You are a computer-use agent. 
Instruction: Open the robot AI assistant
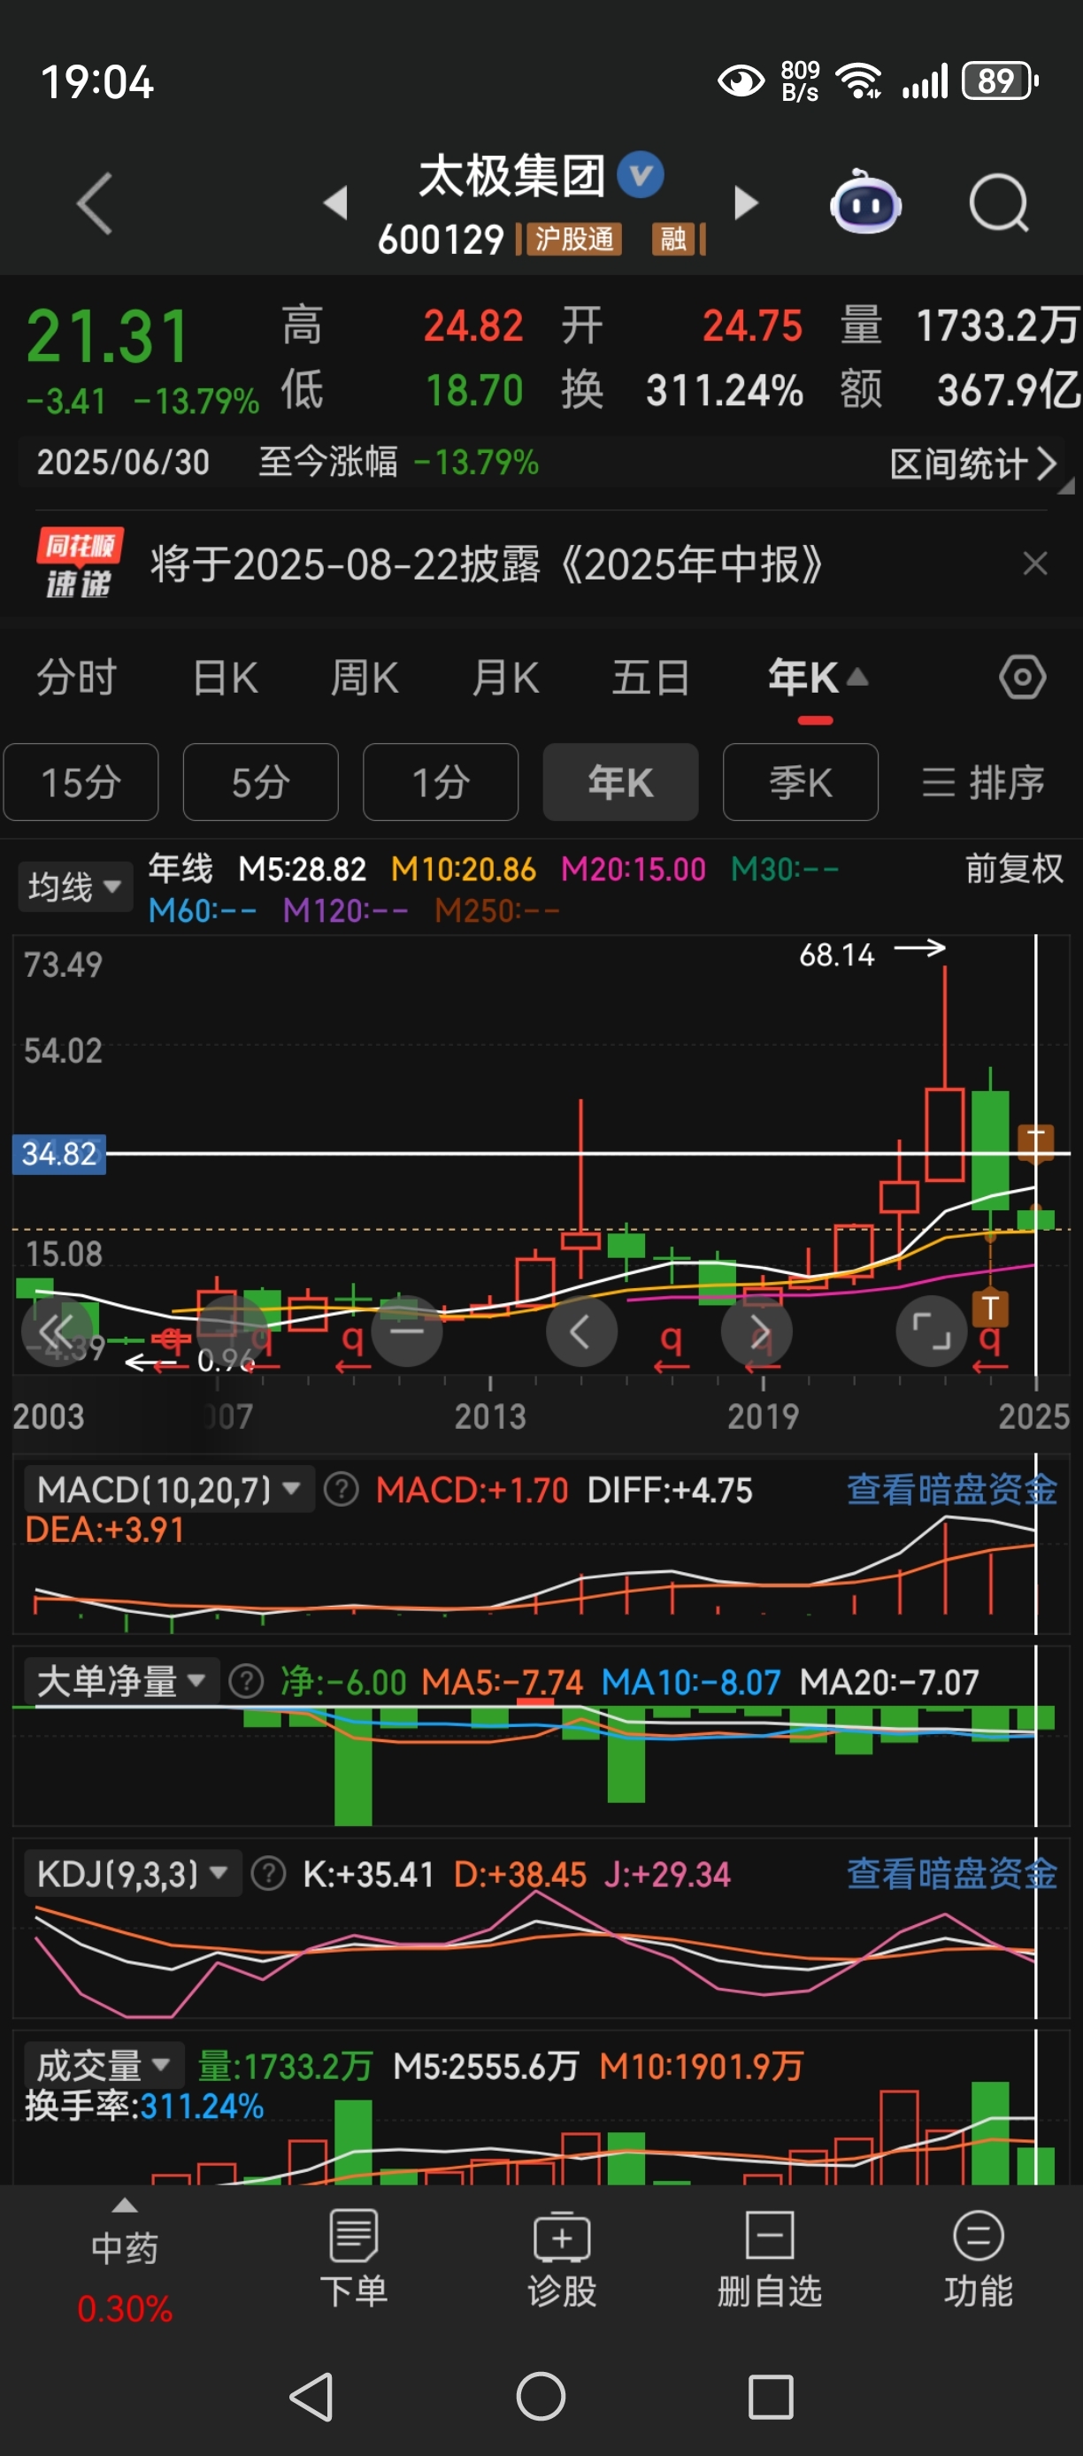[x=864, y=201]
